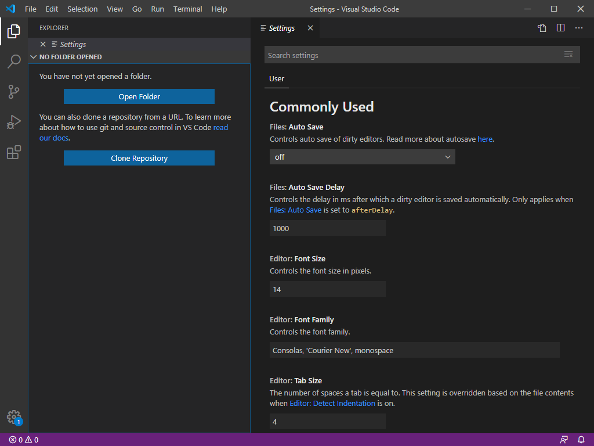
Task: Click the VS Code logo icon
Action: coord(10,9)
